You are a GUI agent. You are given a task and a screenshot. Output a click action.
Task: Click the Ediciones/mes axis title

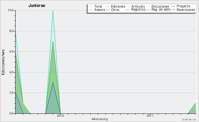click(3, 62)
